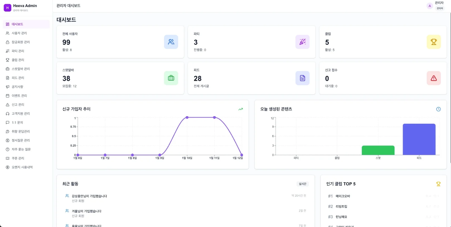The height and width of the screenshot is (227, 451).
Task: Click the 스팟알바 count '38'
Action: coord(66,78)
